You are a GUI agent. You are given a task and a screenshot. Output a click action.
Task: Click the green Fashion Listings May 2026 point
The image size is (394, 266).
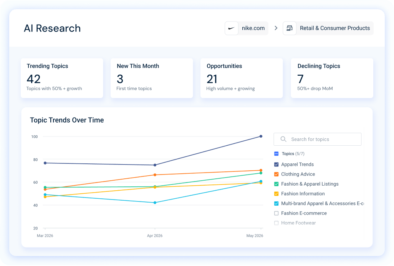(x=261, y=173)
